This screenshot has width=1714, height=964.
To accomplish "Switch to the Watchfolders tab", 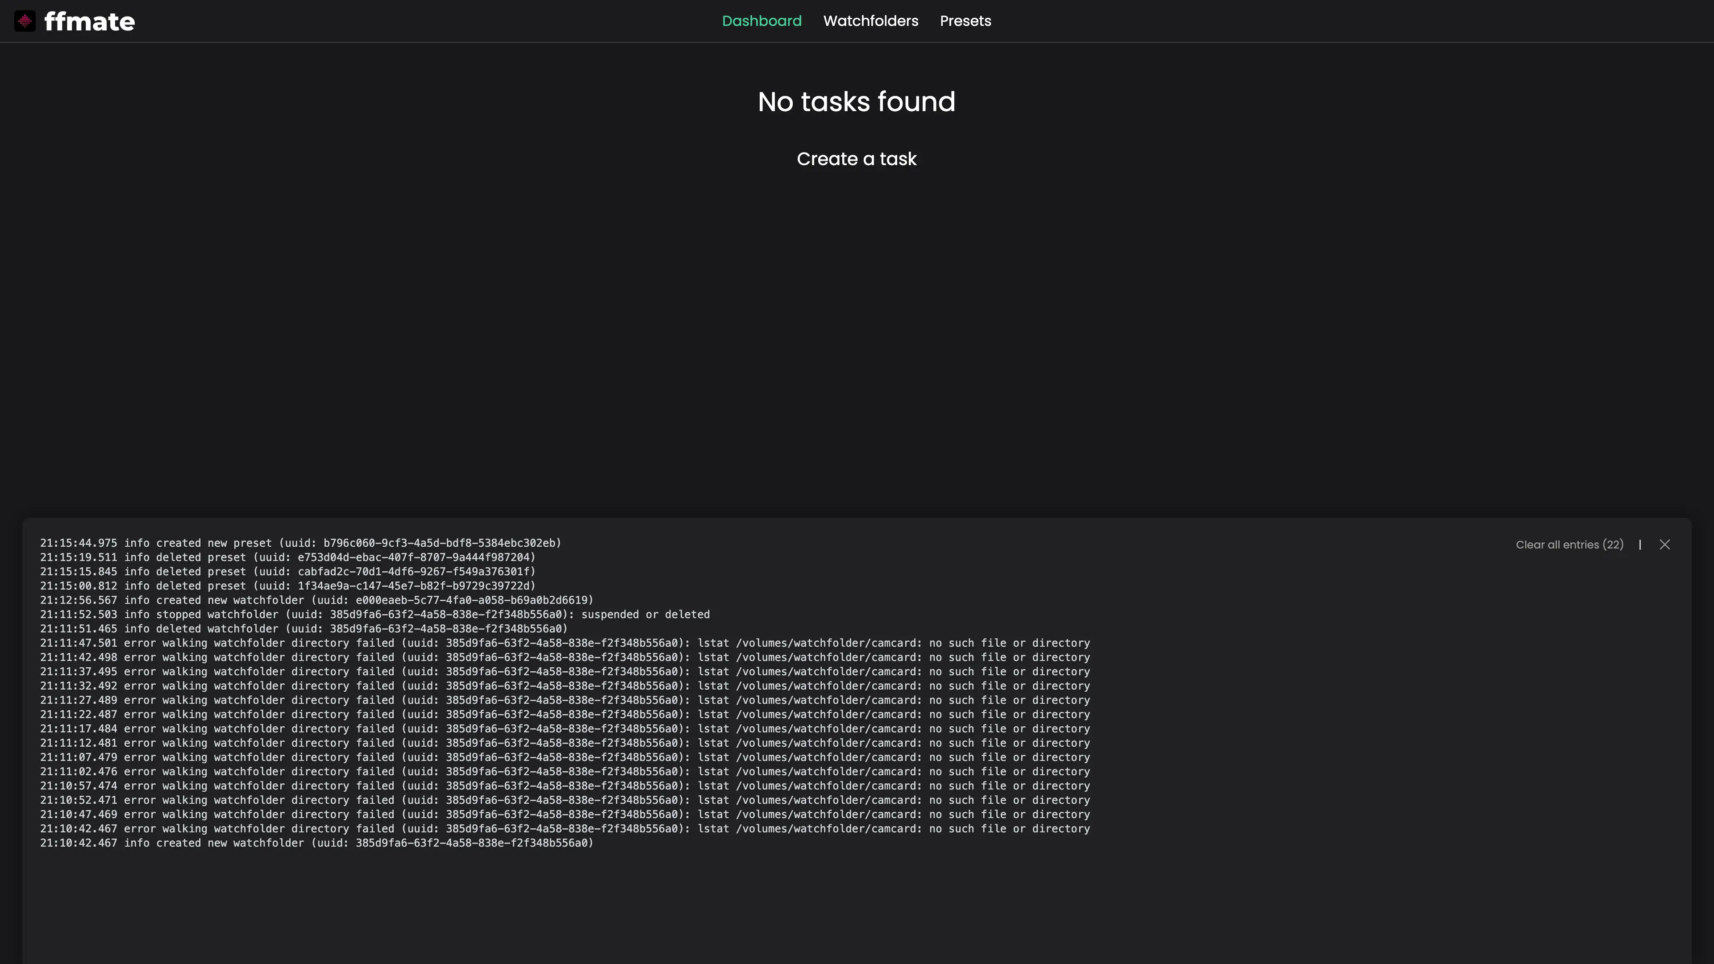I will 871,21.
